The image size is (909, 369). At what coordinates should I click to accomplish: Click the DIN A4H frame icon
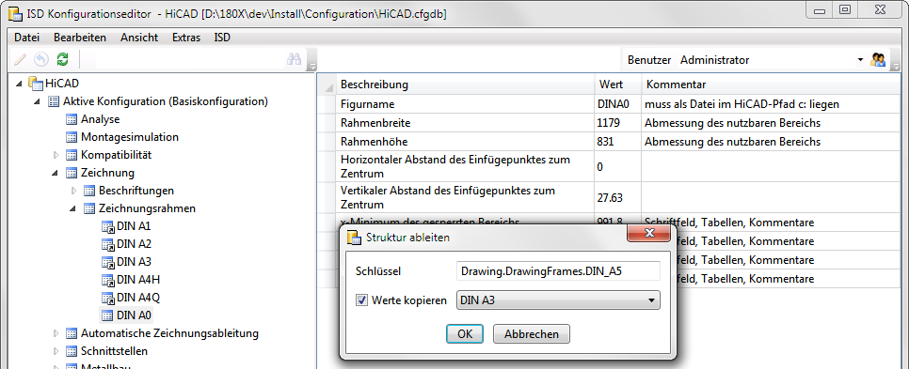(x=108, y=280)
